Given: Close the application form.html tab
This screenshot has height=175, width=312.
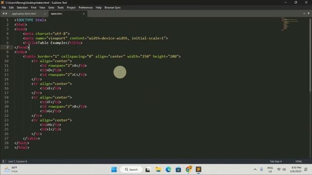Looking at the screenshot, I should coord(45,14).
